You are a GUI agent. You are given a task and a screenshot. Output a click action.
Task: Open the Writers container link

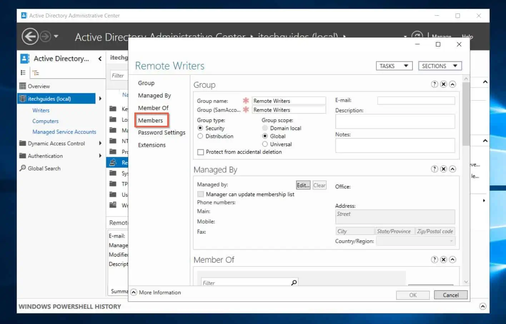tap(41, 110)
